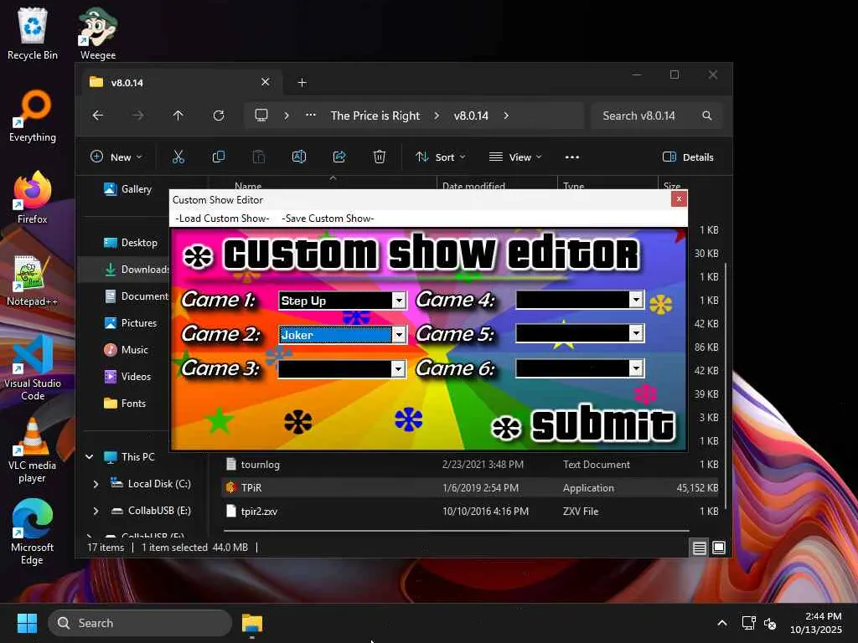
Task: Switch to large thumbnails view layout
Action: click(x=719, y=548)
